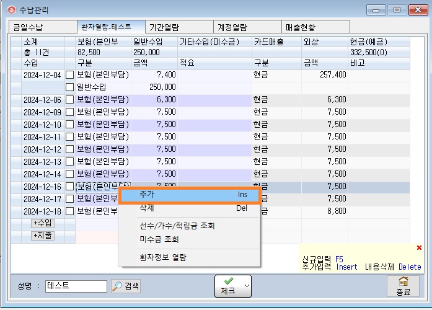Switch to the 금일수납 tab
Image resolution: width=432 pixels, height=310 pixels.
43,27
